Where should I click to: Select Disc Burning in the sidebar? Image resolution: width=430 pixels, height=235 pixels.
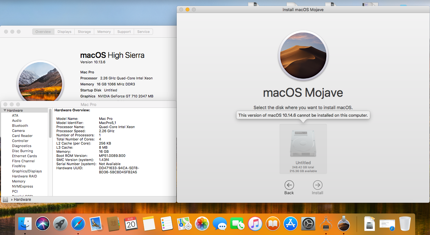tap(22, 151)
